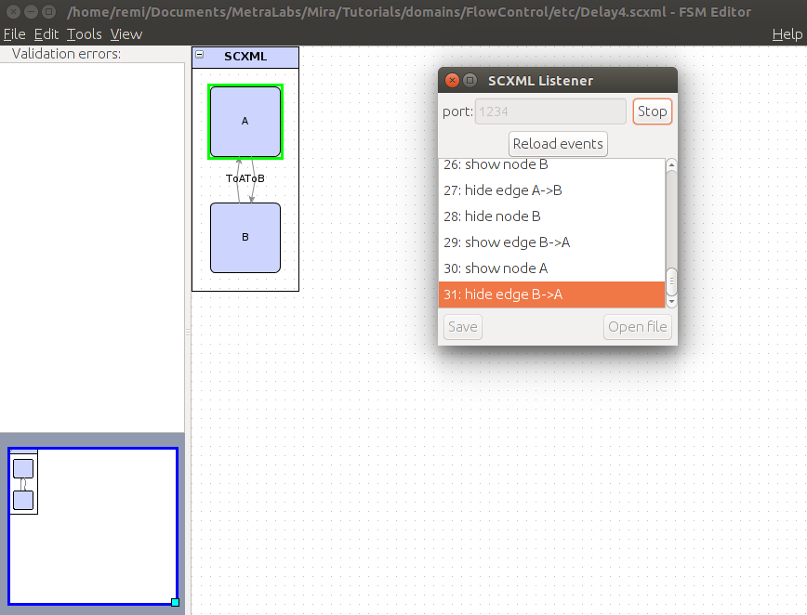The height and width of the screenshot is (615, 807).
Task: Select event 28: hide node B
Action: coord(552,216)
